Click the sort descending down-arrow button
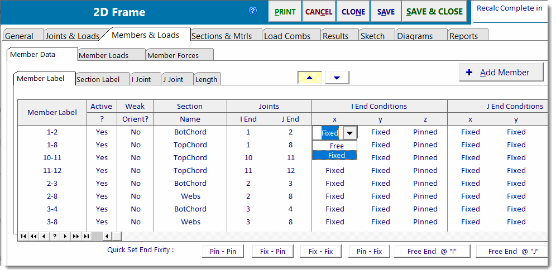This screenshot has height=274, width=556. (337, 78)
